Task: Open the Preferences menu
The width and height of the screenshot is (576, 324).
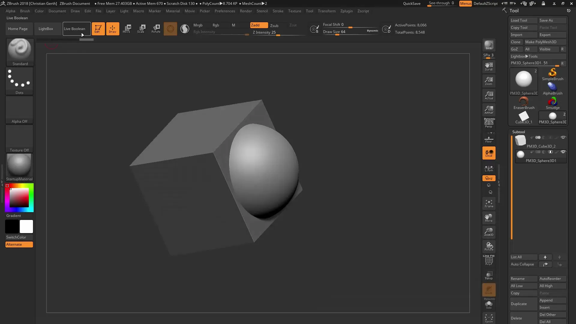Action: pyautogui.click(x=225, y=11)
